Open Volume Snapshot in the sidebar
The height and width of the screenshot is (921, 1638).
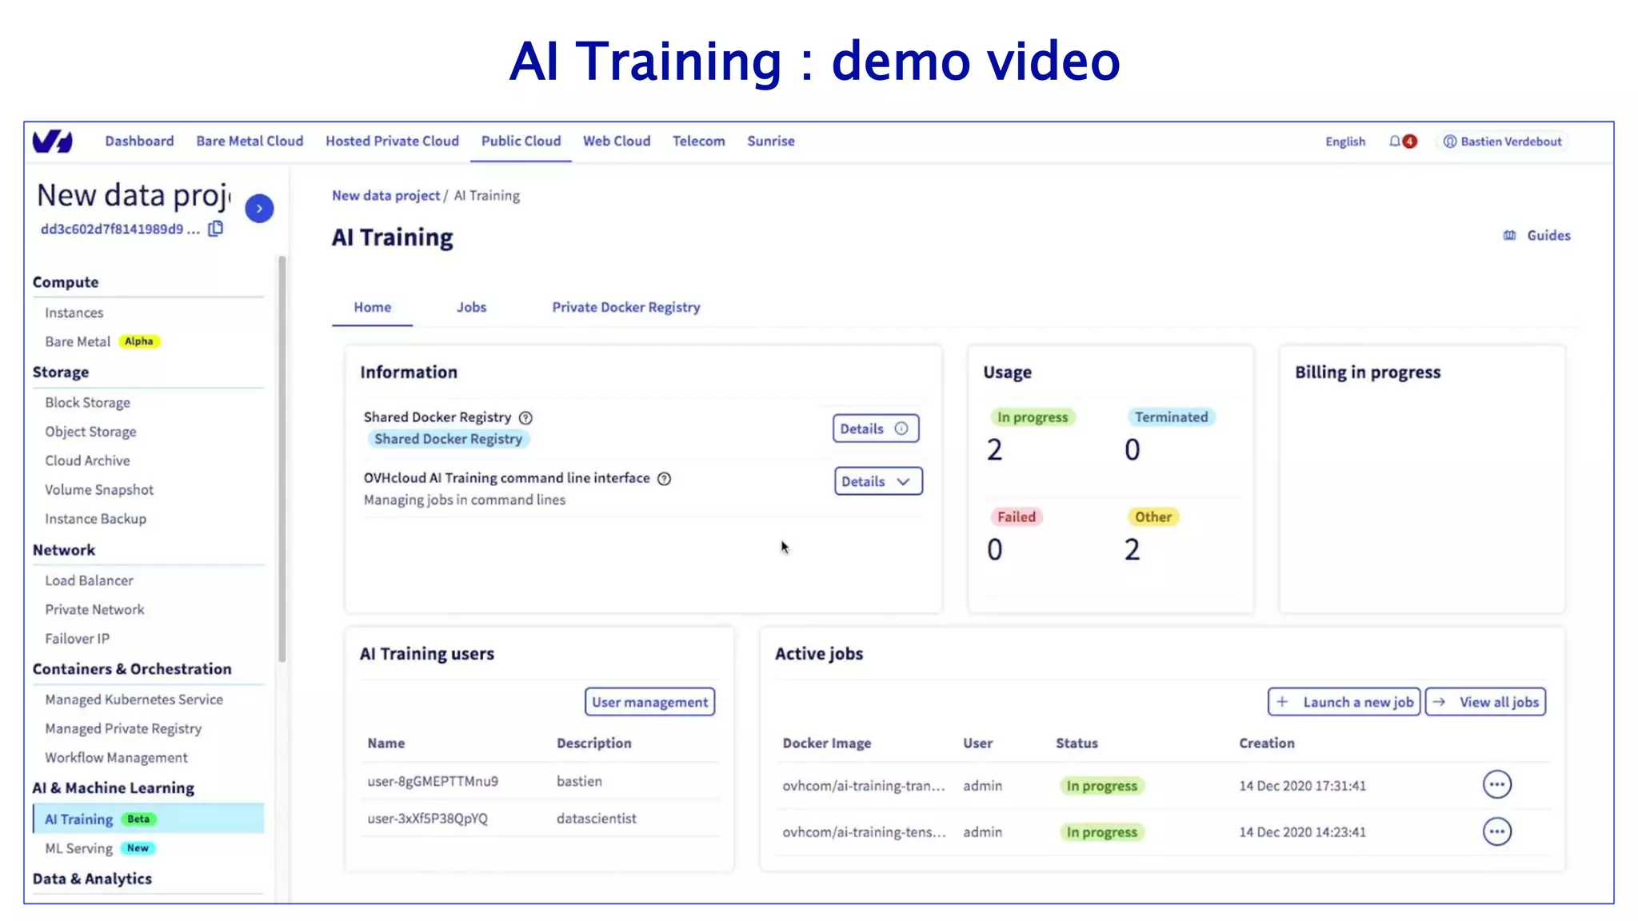[99, 489]
